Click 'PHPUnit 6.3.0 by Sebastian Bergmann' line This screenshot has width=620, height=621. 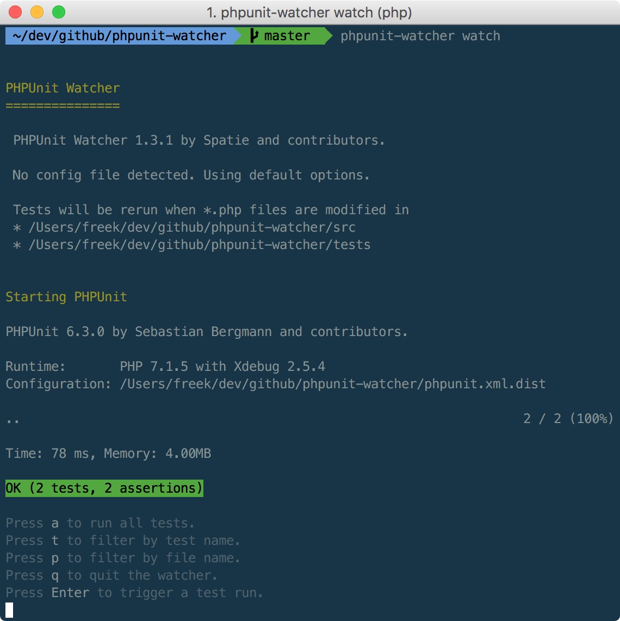tap(207, 332)
